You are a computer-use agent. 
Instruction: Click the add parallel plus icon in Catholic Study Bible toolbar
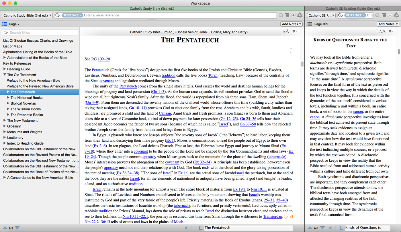tap(294, 15)
